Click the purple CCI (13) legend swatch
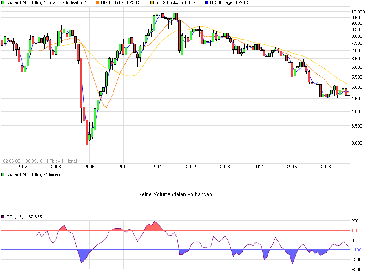The height and width of the screenshot is (273, 367). point(3,217)
